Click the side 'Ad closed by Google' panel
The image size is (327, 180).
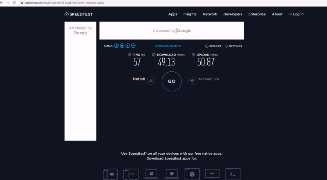(x=80, y=81)
